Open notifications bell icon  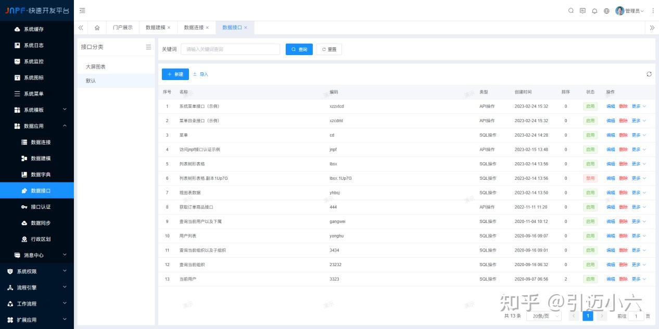coord(594,10)
